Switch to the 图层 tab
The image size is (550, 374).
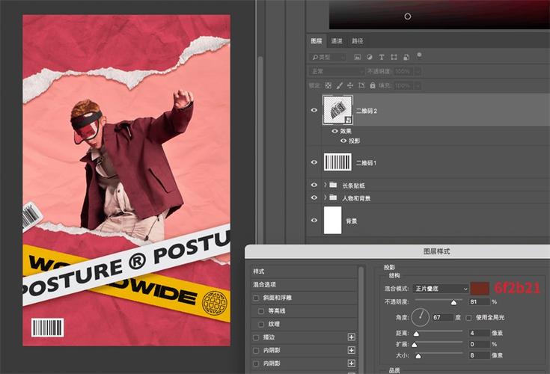tap(317, 41)
